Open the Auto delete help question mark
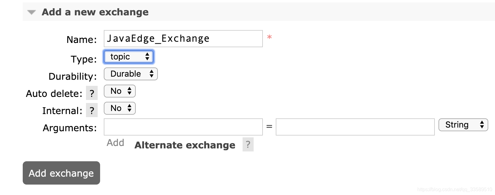The width and height of the screenshot is (495, 195). (x=92, y=93)
